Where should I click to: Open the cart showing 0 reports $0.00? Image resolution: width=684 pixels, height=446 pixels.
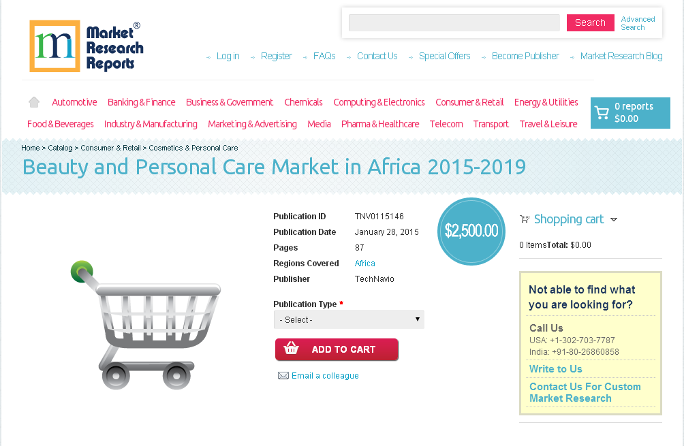pyautogui.click(x=629, y=112)
